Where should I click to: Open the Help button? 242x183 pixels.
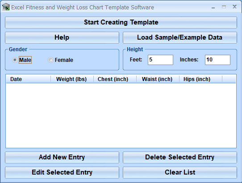click(62, 37)
